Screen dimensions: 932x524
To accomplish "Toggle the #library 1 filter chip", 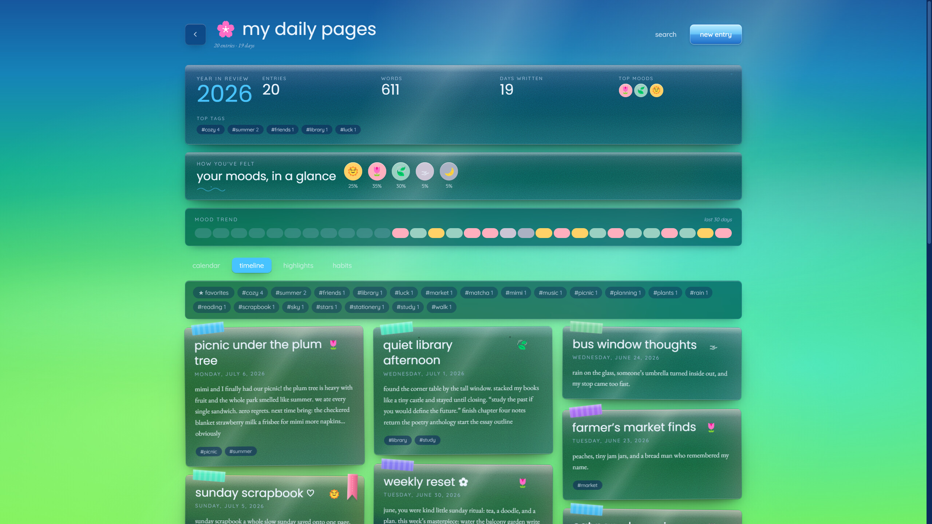I will point(370,293).
